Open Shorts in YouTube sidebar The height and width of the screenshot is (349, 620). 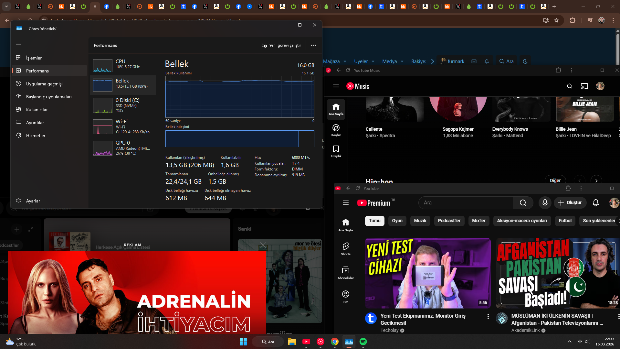pos(346,249)
